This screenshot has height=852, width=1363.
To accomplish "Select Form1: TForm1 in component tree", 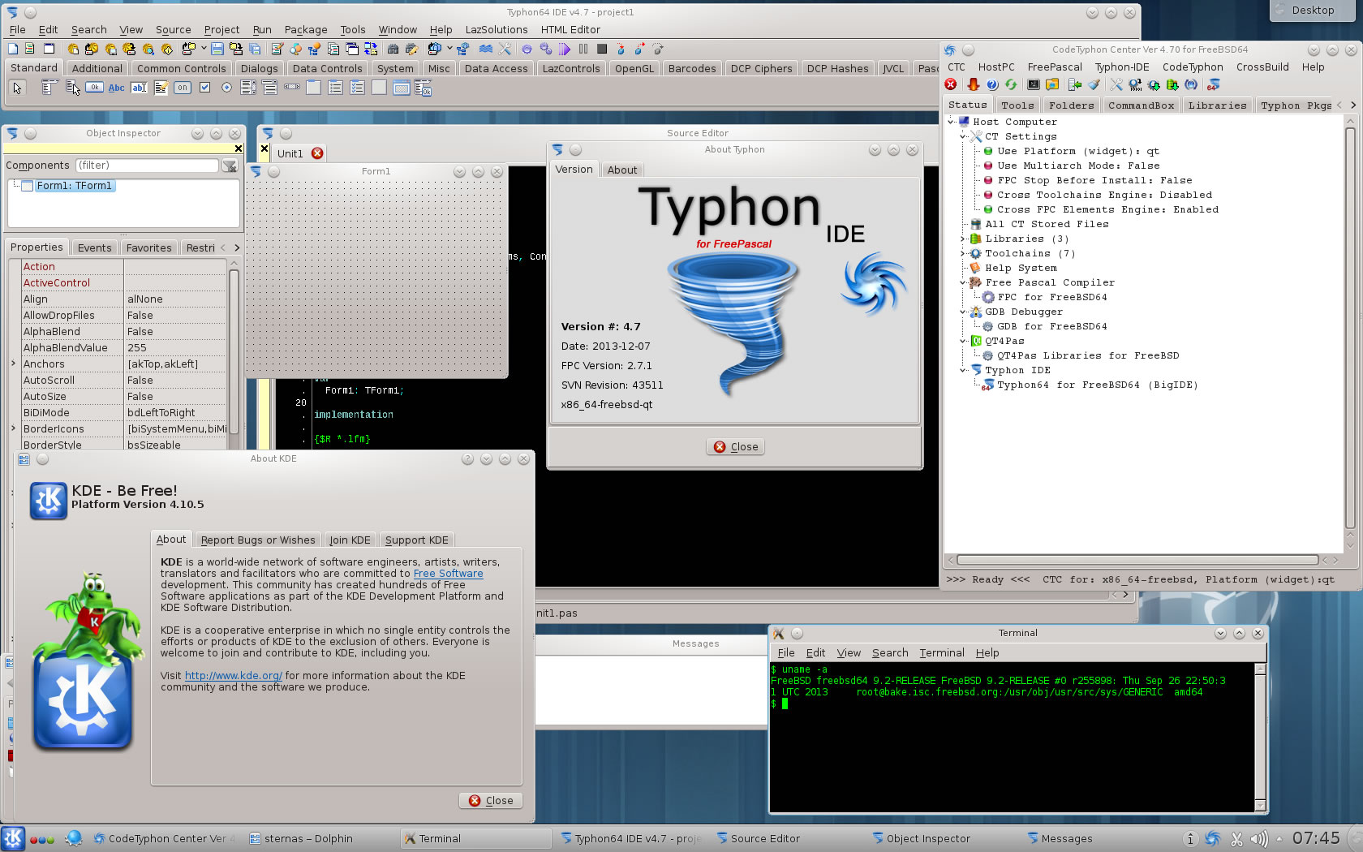I will click(74, 186).
